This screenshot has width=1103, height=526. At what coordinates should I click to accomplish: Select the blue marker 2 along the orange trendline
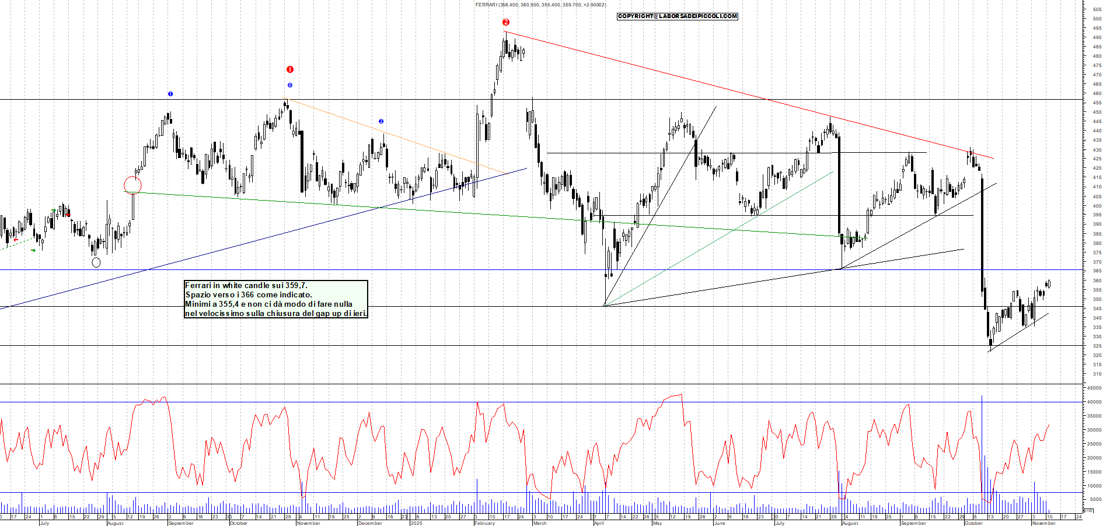pyautogui.click(x=381, y=121)
